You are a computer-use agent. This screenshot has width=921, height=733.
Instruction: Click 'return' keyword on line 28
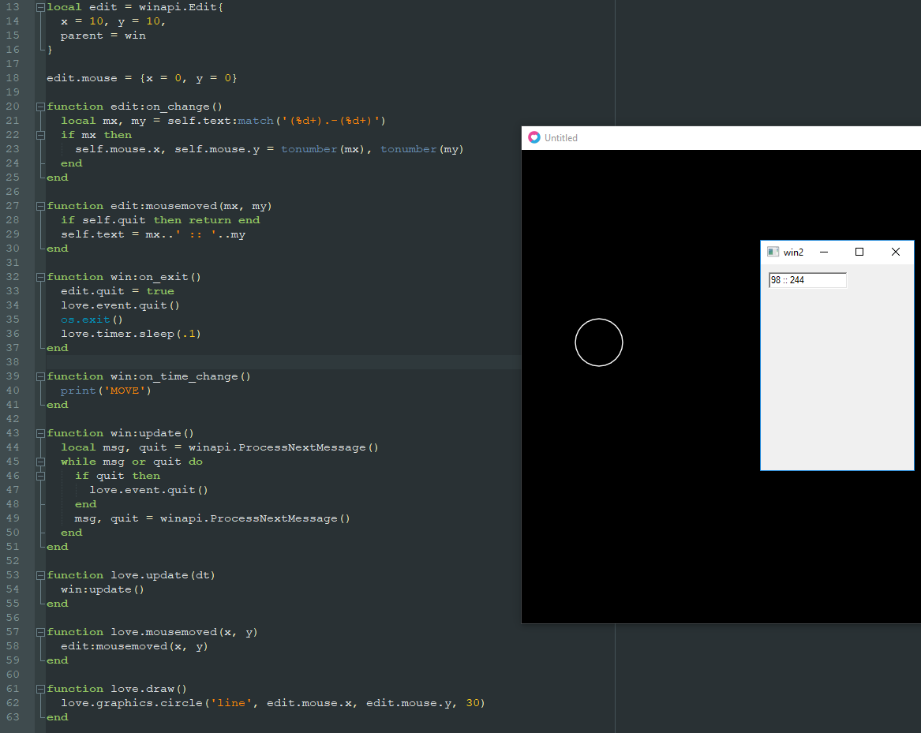(x=210, y=220)
